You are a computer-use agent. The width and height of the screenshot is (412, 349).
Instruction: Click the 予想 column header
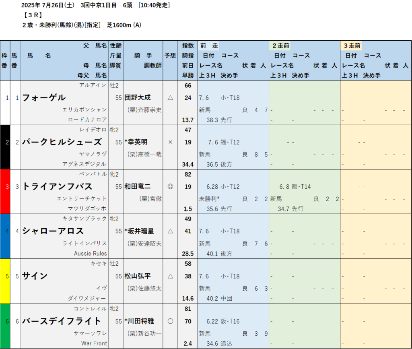click(170, 56)
